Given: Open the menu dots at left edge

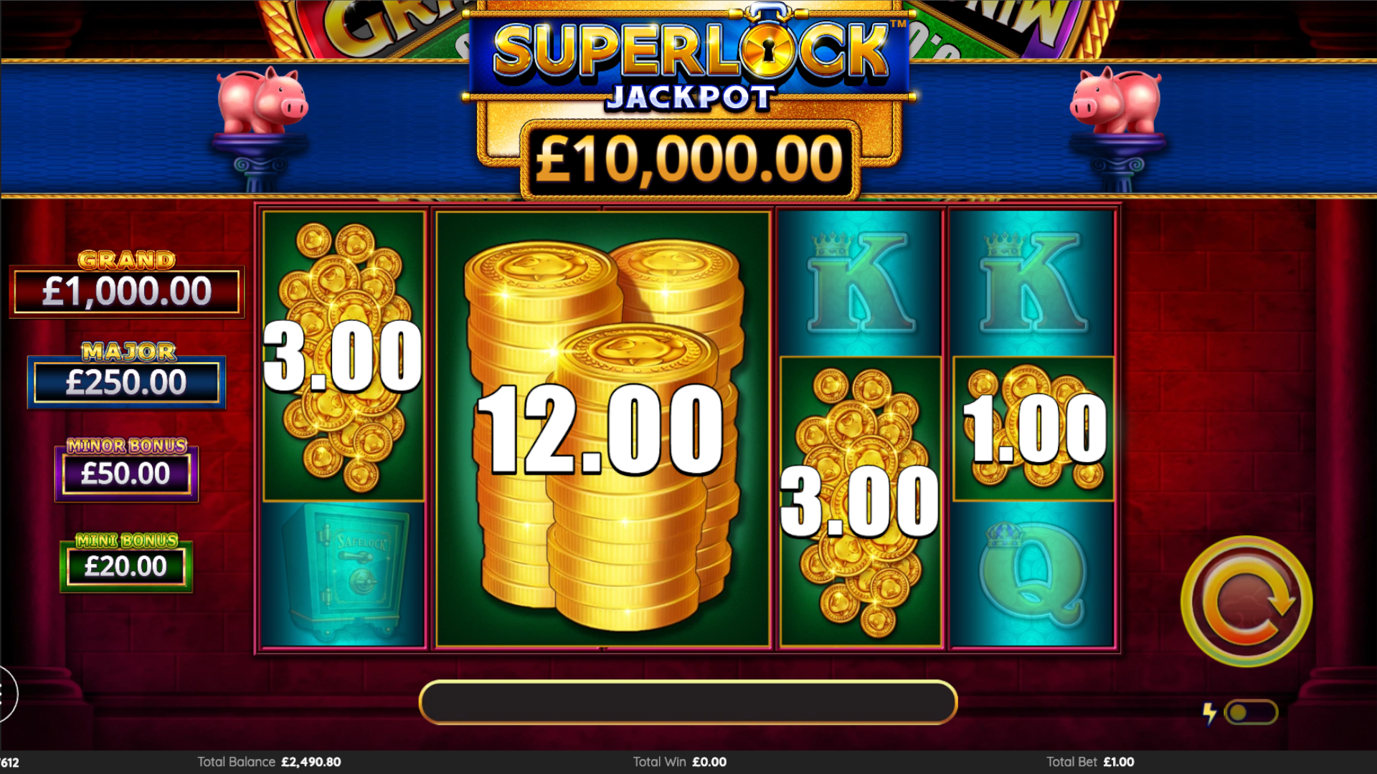Looking at the screenshot, I should (6, 694).
